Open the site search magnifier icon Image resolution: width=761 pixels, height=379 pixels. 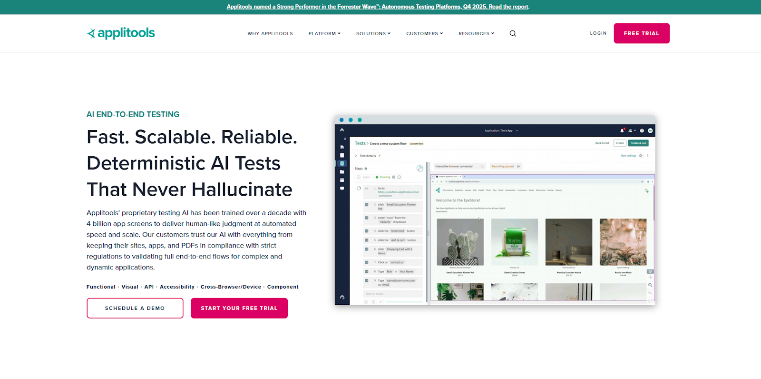(513, 33)
